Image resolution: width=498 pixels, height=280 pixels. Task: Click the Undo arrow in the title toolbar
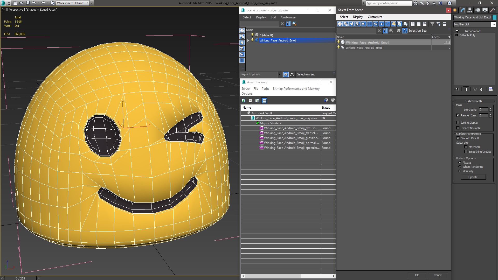click(x=34, y=3)
